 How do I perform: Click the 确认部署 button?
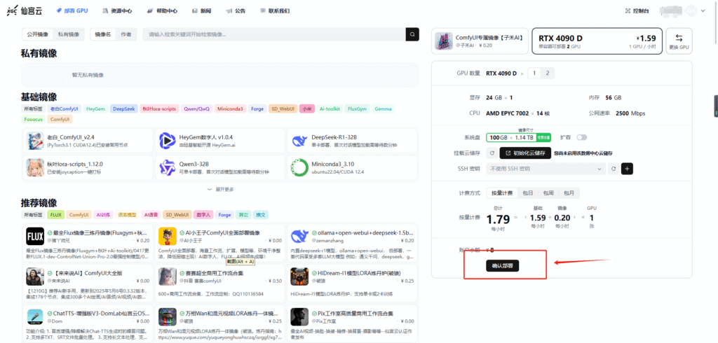point(502,266)
